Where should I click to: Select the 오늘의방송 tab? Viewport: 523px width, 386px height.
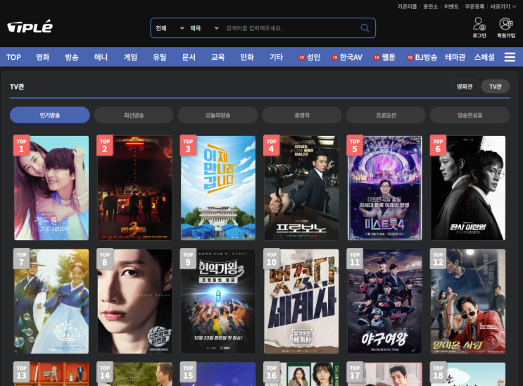(x=218, y=116)
